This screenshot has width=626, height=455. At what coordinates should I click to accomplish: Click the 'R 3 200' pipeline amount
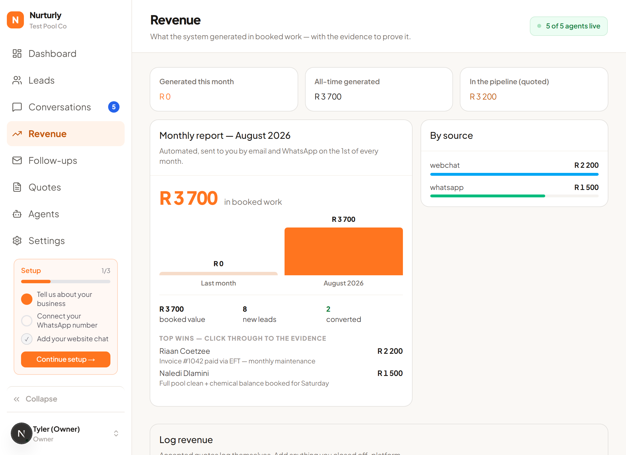[483, 97]
